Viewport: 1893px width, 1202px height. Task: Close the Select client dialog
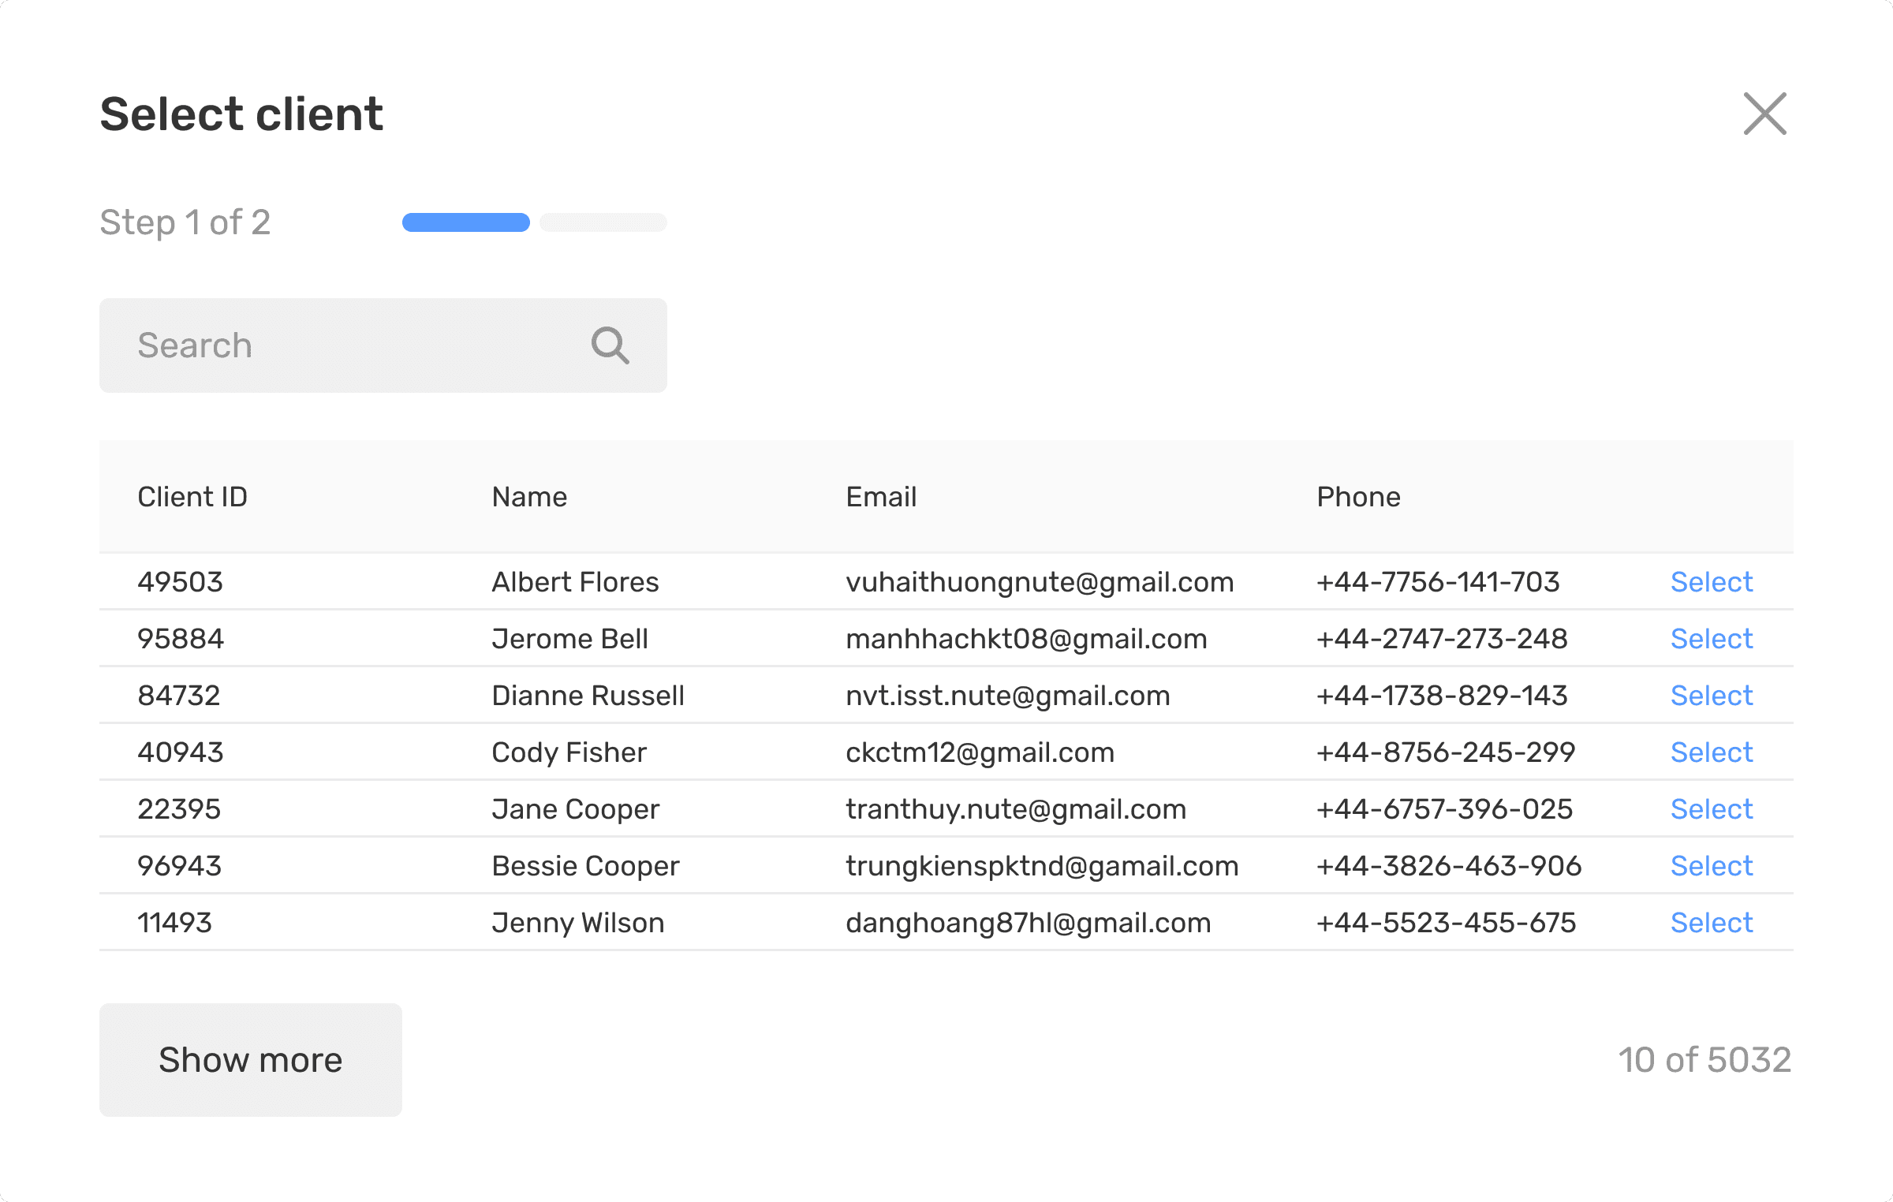pyautogui.click(x=1764, y=114)
